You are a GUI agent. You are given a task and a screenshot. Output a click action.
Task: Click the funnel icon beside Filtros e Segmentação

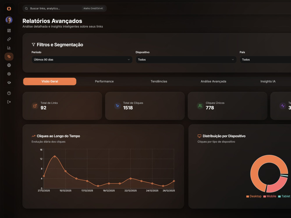click(x=33, y=44)
